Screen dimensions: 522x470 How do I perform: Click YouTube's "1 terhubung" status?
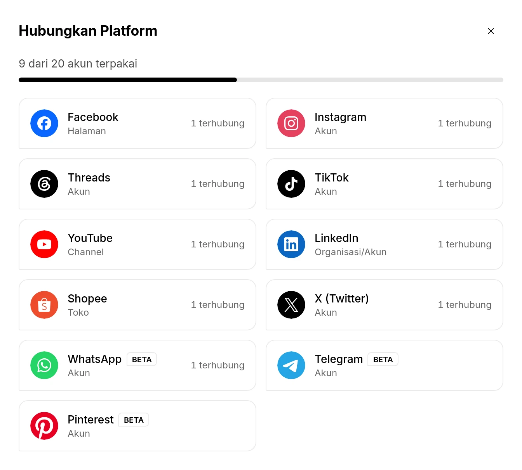point(217,244)
